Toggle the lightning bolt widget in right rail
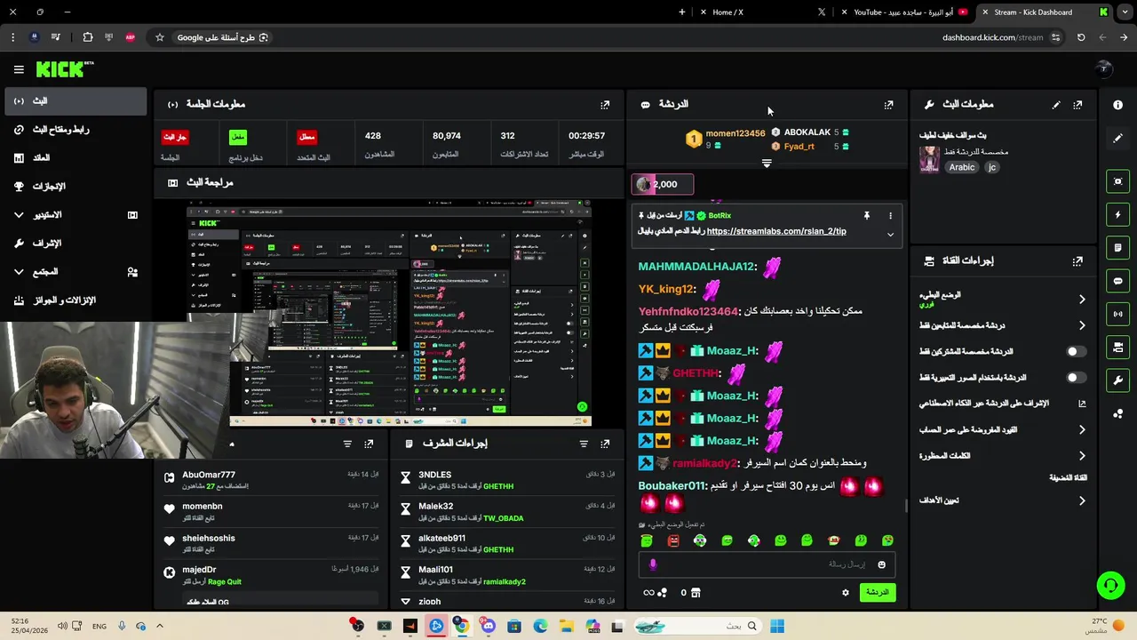Image resolution: width=1137 pixels, height=640 pixels. pos(1117,214)
